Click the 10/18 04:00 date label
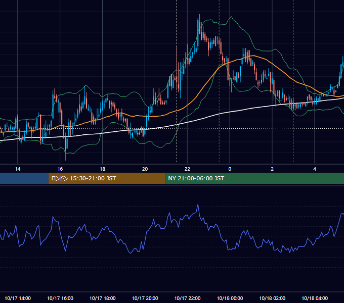 (x=315, y=298)
